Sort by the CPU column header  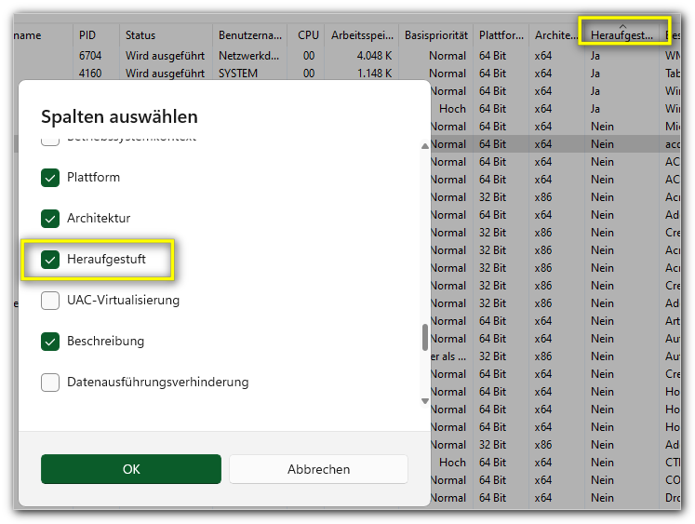pyautogui.click(x=306, y=35)
